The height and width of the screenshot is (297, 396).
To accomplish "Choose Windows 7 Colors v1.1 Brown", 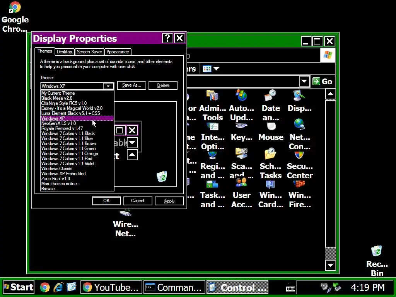I will tap(77, 143).
